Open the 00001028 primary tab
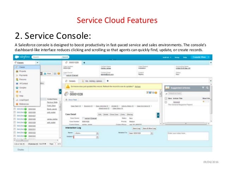This screenshot has height=169, width=225. pyautogui.click(x=72, y=62)
